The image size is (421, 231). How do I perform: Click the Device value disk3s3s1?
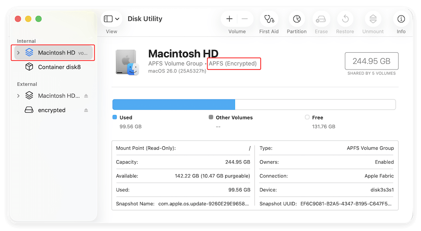[x=382, y=190]
